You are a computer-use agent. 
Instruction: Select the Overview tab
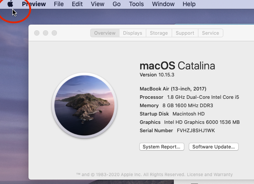[x=105, y=33]
